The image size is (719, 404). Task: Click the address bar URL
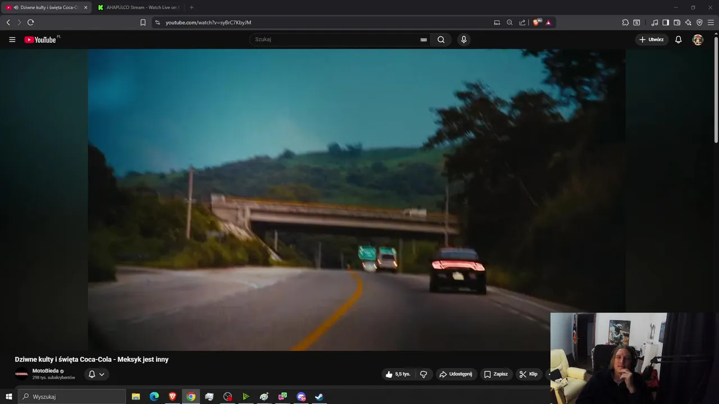point(208,22)
